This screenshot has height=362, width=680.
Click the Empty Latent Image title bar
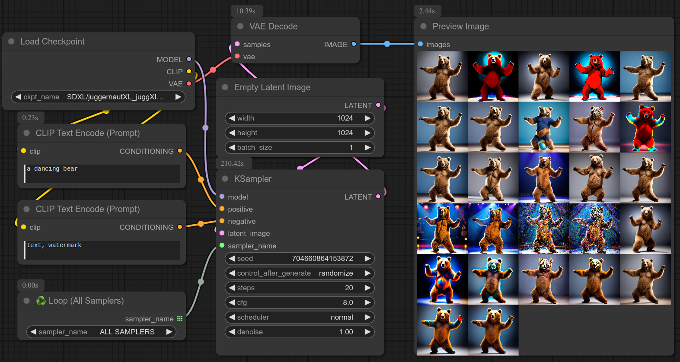[272, 87]
